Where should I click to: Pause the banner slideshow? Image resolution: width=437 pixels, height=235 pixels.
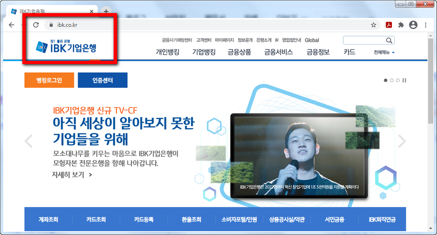coord(404,80)
